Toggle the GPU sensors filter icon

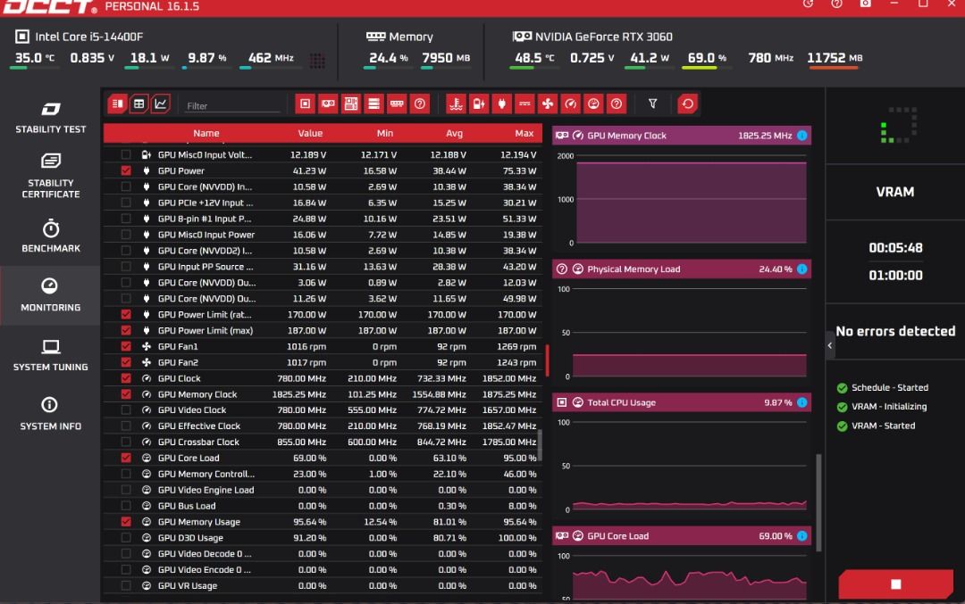328,103
